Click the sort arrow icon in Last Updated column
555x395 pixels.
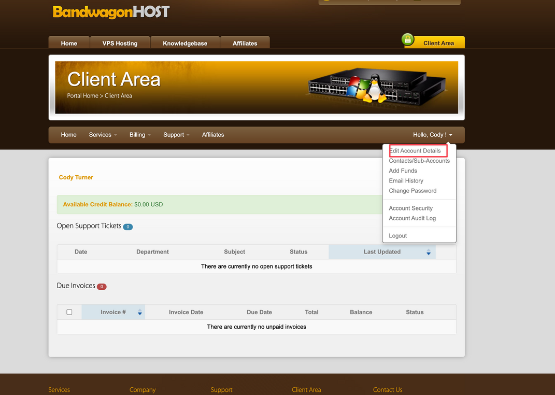coord(429,252)
